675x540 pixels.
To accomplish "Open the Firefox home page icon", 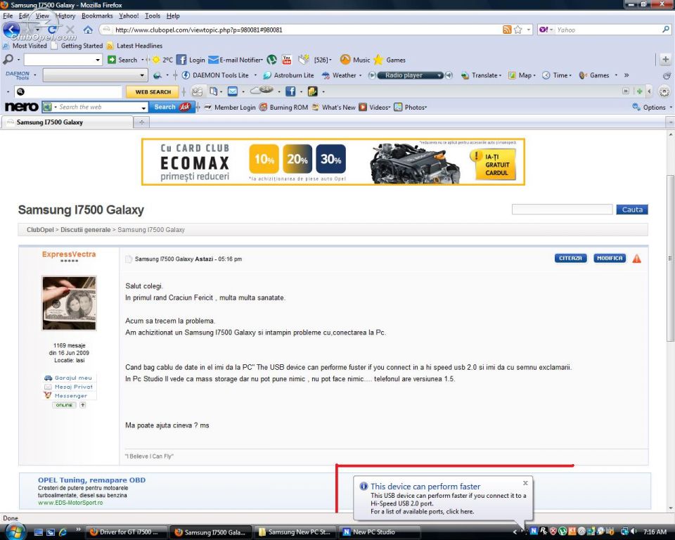I will pos(88,30).
